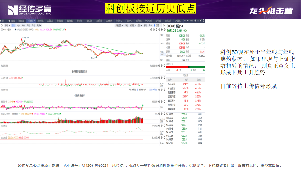Open settings gear of 主力净买额 panel
This screenshot has width=301, height=169.
pyautogui.click(x=159, y=78)
